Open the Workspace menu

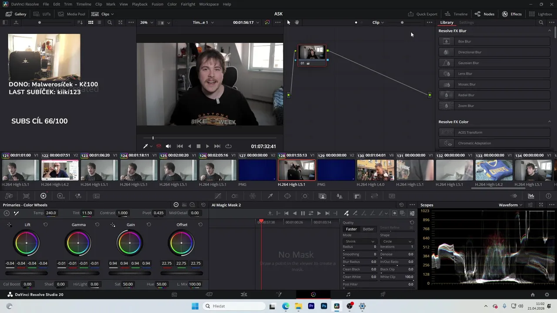[209, 4]
